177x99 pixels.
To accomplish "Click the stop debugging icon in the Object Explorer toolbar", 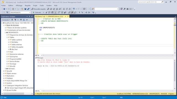I will click(18, 20).
